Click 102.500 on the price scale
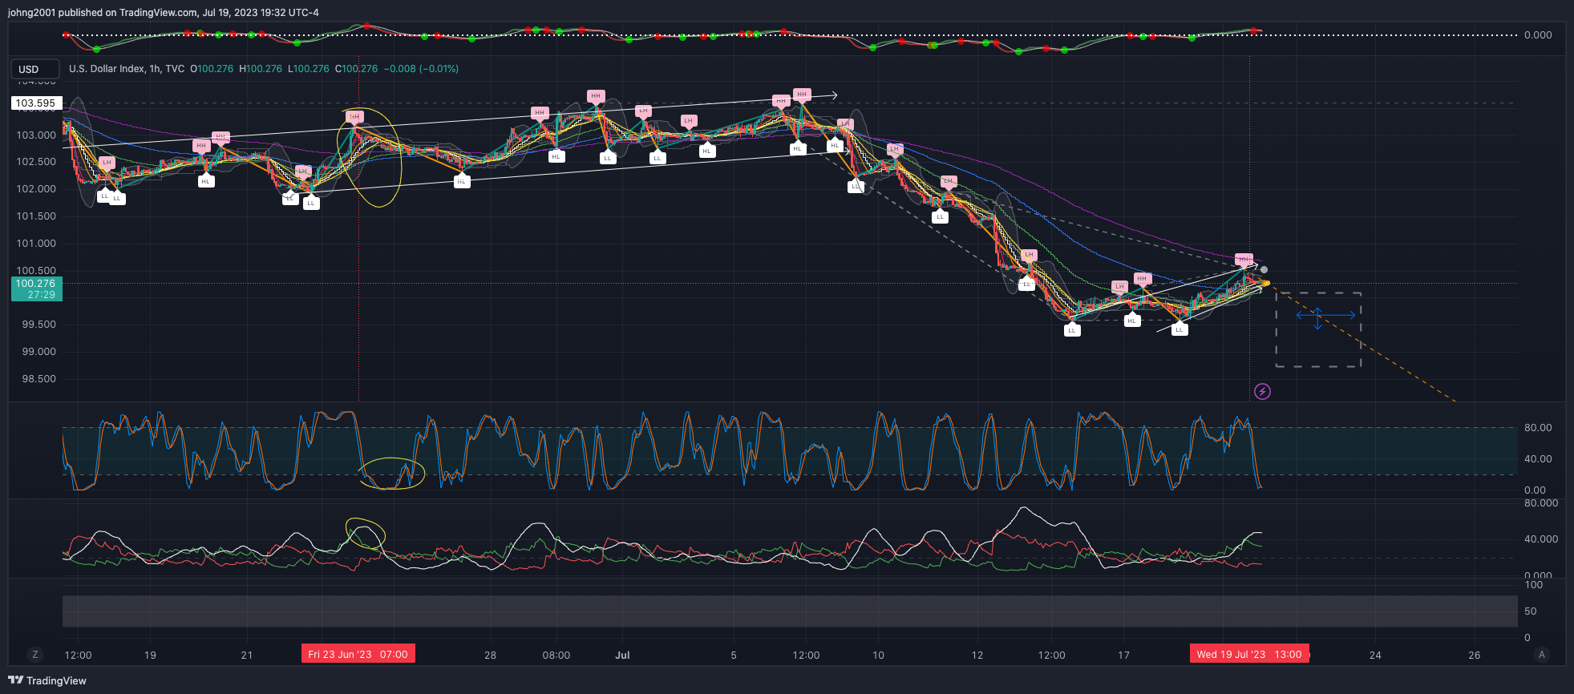 pos(36,162)
